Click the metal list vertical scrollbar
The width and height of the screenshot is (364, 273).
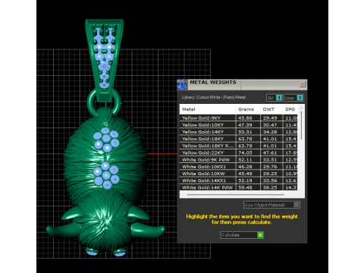pos(301,125)
